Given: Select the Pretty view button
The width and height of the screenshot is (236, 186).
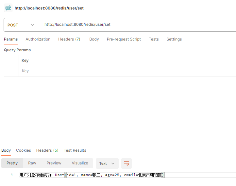Looking at the screenshot, I should (x=12, y=163).
